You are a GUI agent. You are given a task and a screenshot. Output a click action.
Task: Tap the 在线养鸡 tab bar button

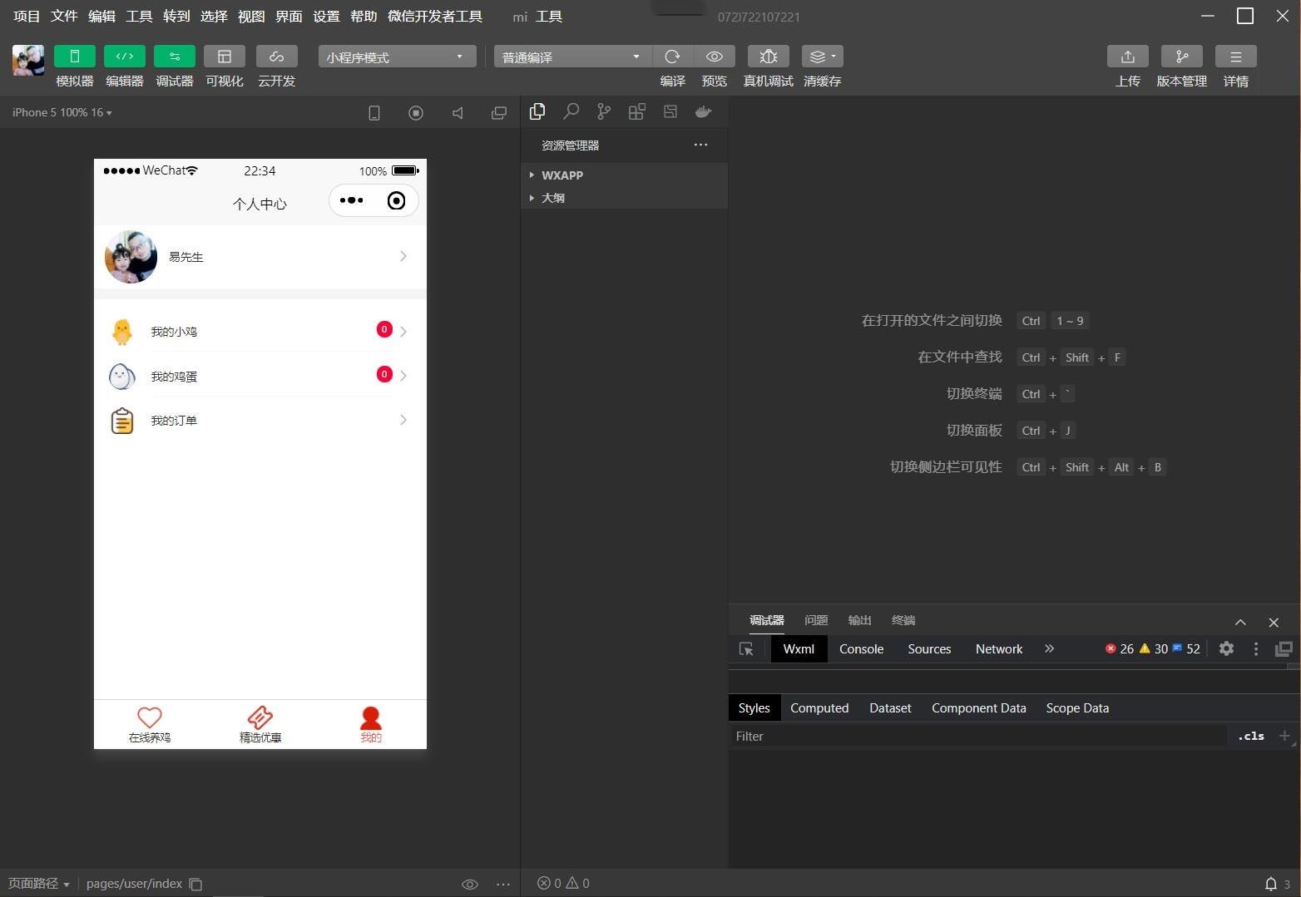(x=150, y=724)
